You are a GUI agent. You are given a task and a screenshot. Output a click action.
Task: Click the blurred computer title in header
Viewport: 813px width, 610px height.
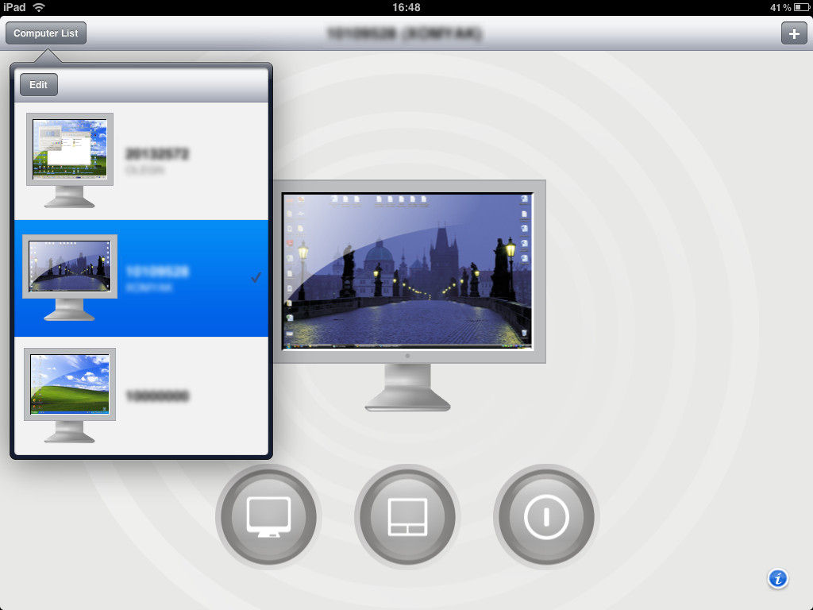pos(405,33)
